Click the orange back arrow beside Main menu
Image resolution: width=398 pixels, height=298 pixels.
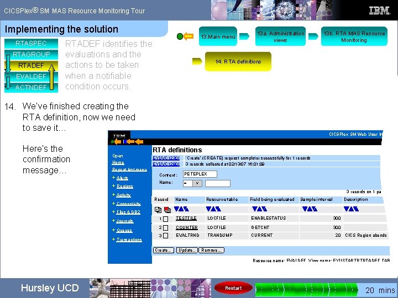pos(188,36)
